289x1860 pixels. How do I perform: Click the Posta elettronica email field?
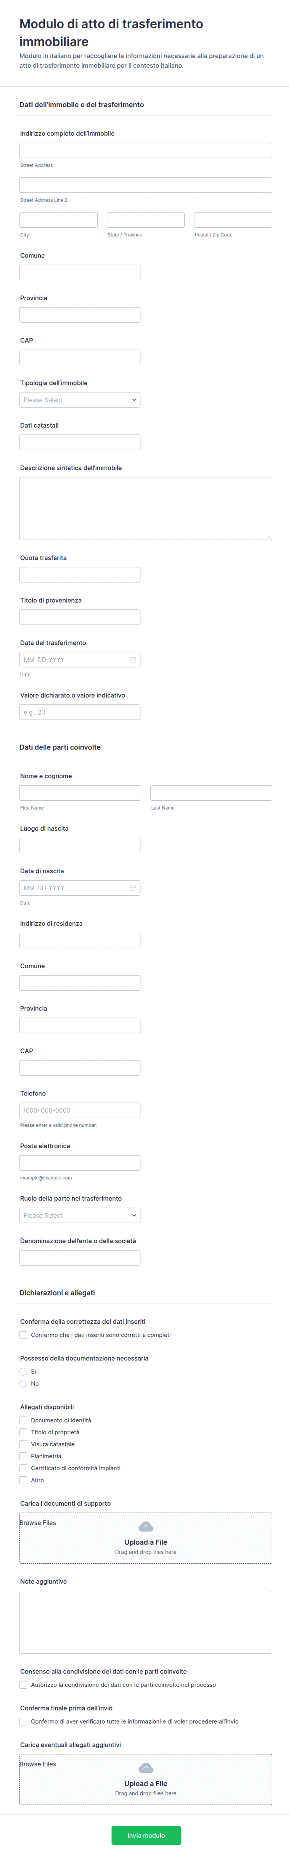pyautogui.click(x=79, y=1162)
